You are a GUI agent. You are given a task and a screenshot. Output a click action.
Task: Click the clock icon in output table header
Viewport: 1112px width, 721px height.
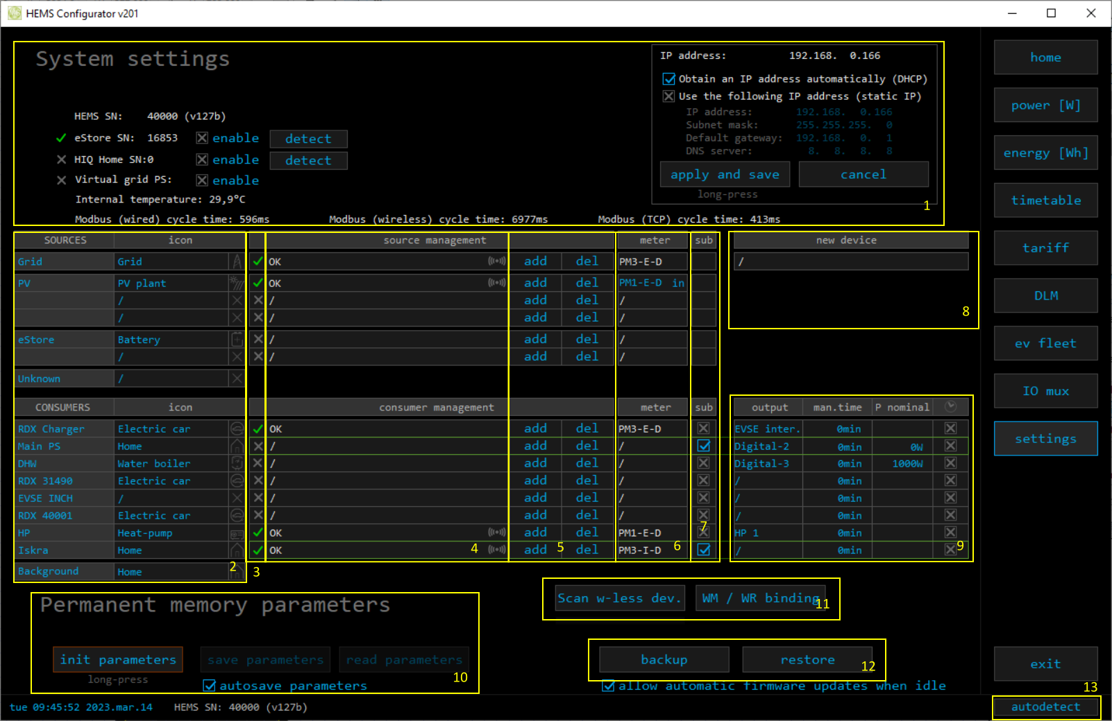click(951, 407)
